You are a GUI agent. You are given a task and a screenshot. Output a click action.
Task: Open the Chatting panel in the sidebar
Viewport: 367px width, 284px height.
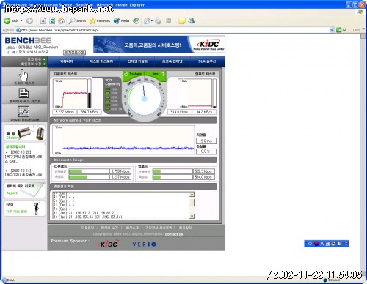coord(25,133)
